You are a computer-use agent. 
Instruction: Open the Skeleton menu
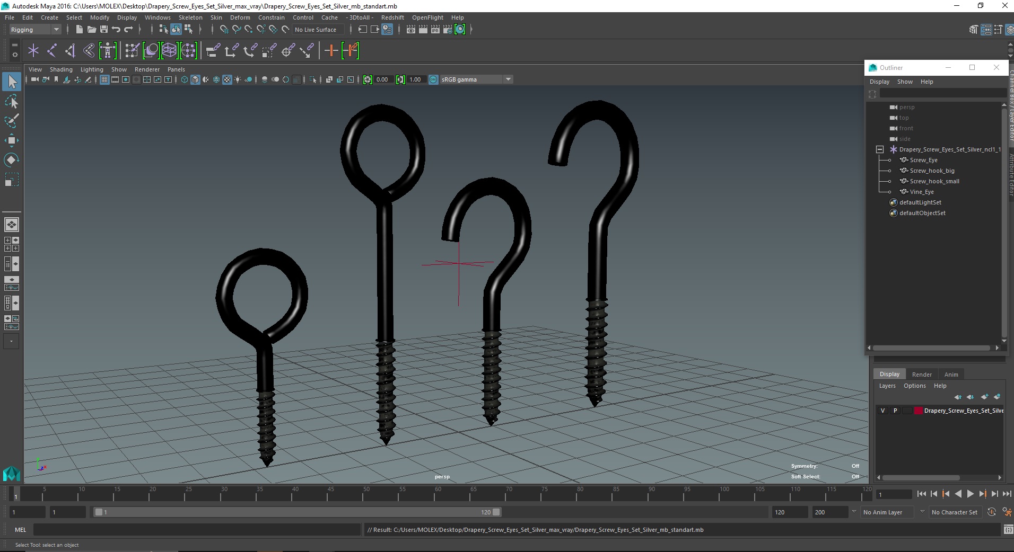[190, 17]
